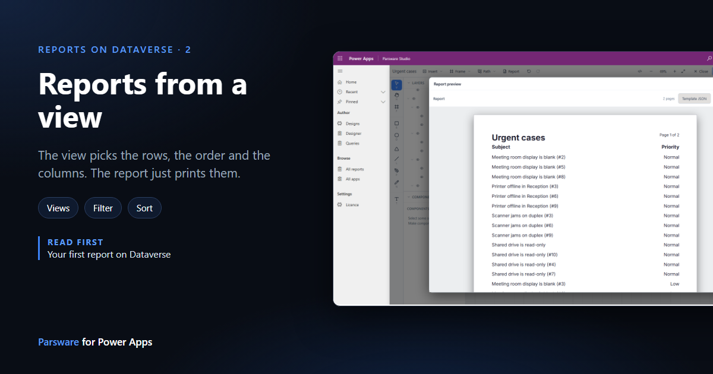Screen dimensions: 713x374
Task: Collapse the LAYERS panel chevron
Action: [409, 83]
